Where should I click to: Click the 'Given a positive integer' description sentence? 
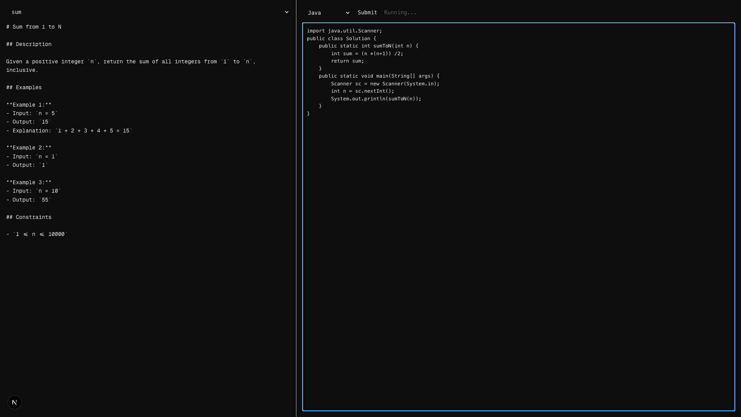pyautogui.click(x=131, y=66)
